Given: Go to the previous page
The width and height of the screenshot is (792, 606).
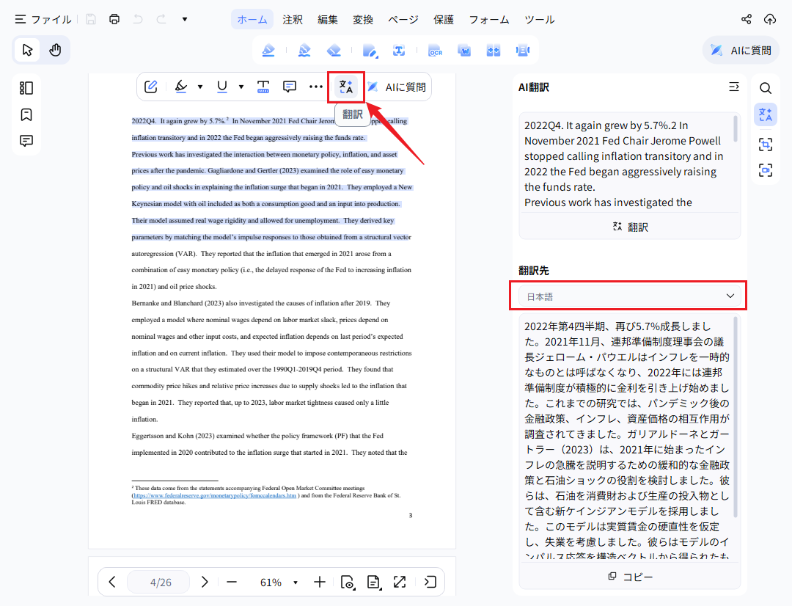Looking at the screenshot, I should coord(112,583).
